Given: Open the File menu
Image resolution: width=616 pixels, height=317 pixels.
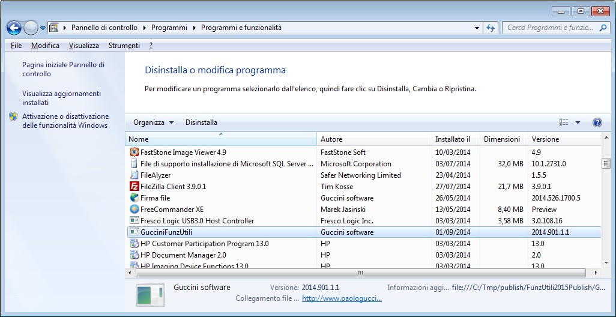Looking at the screenshot, I should [16, 46].
